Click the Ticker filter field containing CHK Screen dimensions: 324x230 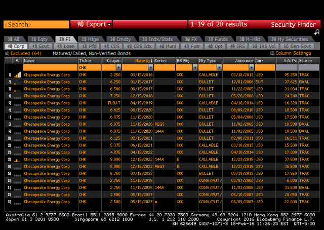point(90,67)
